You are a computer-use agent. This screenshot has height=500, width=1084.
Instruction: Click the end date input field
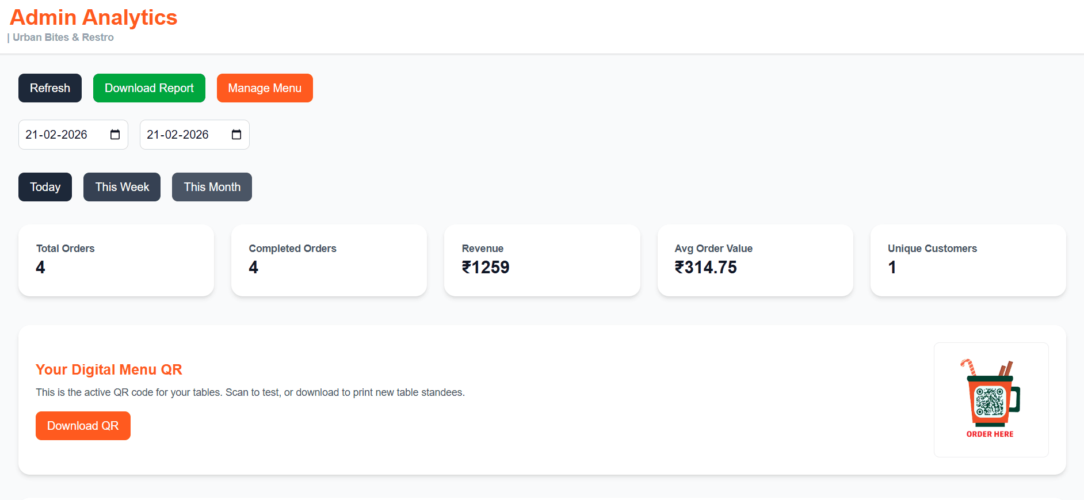click(x=184, y=134)
